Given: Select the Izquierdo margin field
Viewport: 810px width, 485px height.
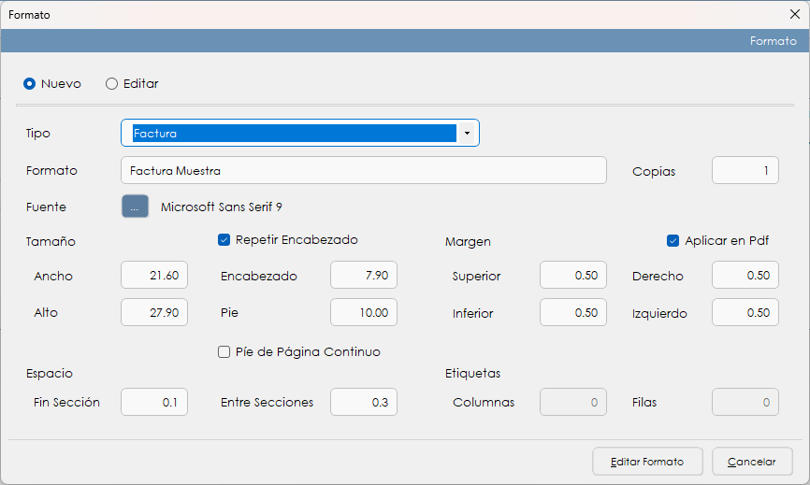Looking at the screenshot, I should point(745,312).
